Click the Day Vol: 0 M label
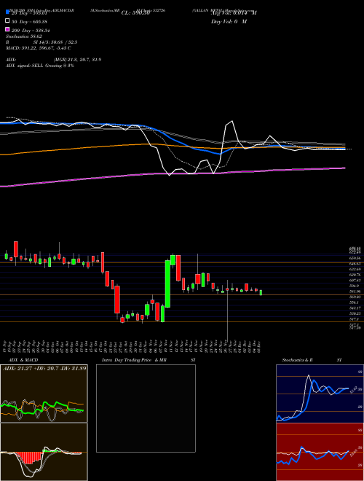 point(229,22)
